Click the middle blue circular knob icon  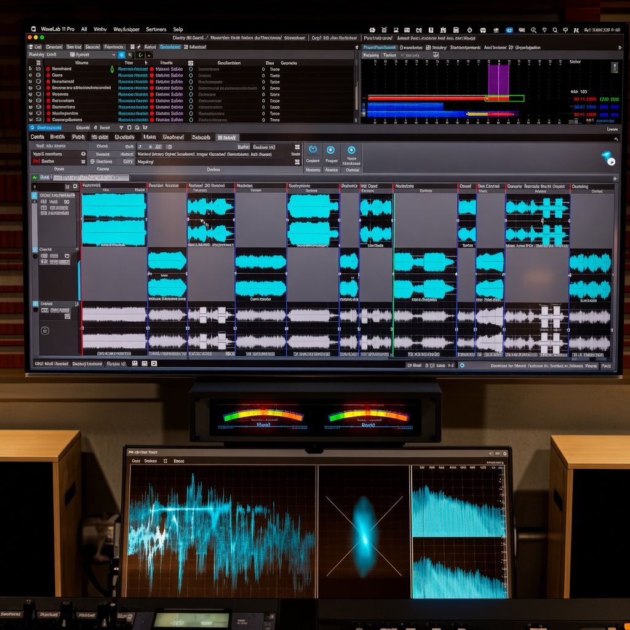click(330, 150)
